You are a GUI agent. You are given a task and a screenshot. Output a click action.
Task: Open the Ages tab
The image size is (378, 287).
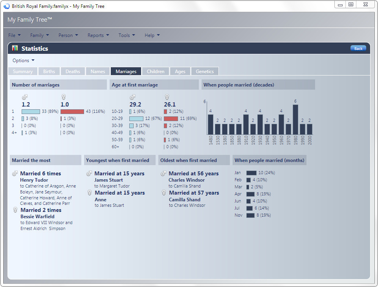click(x=180, y=72)
